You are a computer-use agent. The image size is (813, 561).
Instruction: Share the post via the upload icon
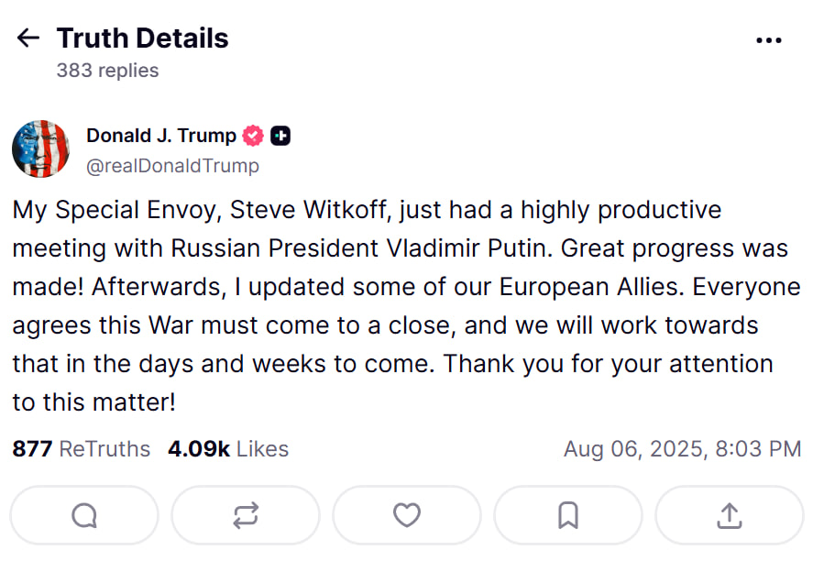point(730,515)
